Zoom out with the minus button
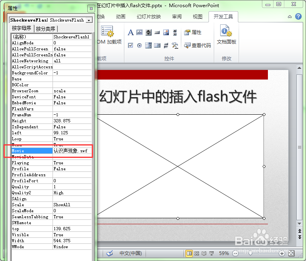The height and width of the screenshot is (261, 306). tap(235, 253)
